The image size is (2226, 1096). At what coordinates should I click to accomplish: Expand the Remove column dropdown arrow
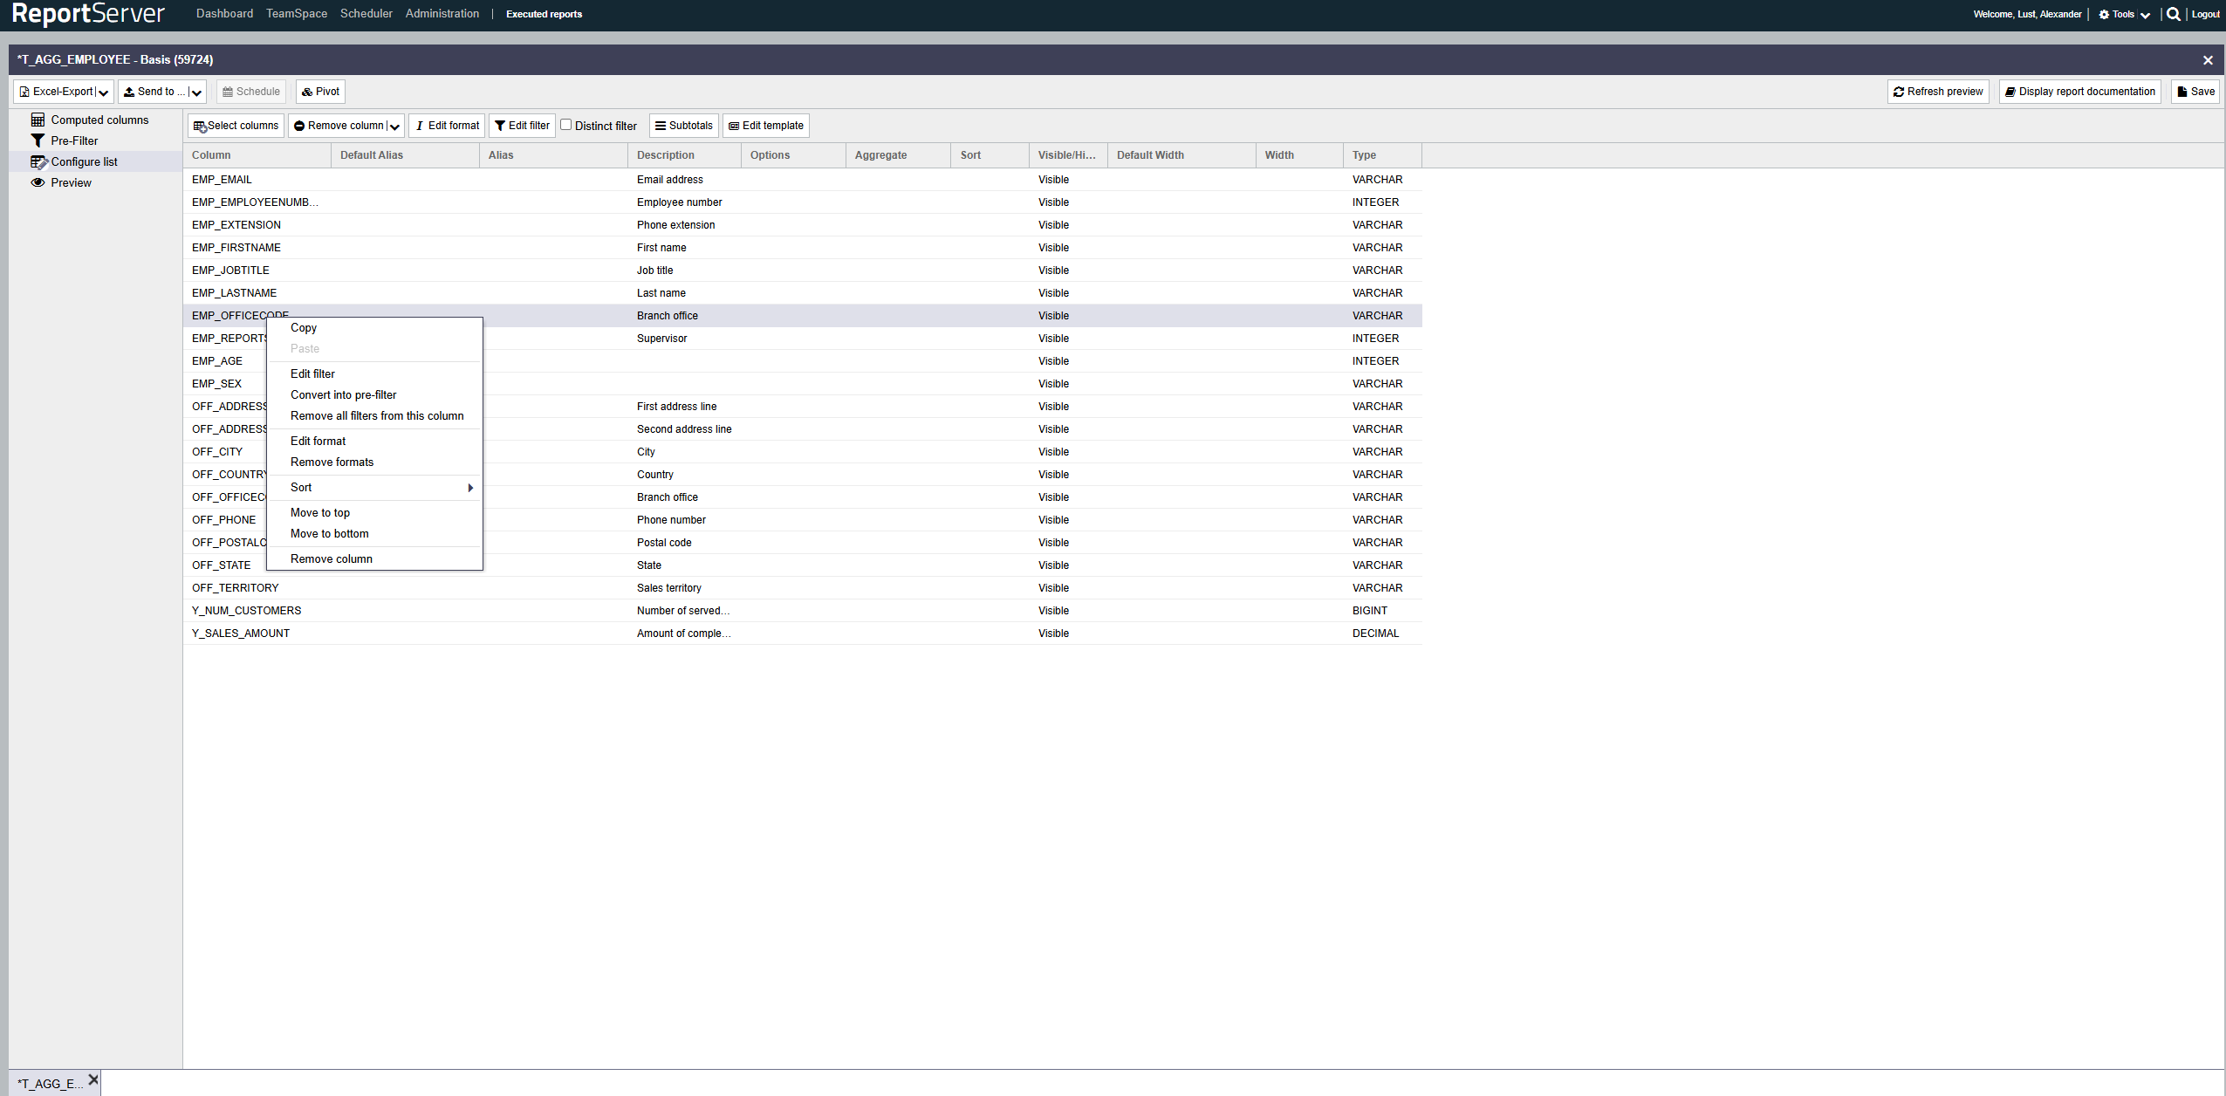394,127
